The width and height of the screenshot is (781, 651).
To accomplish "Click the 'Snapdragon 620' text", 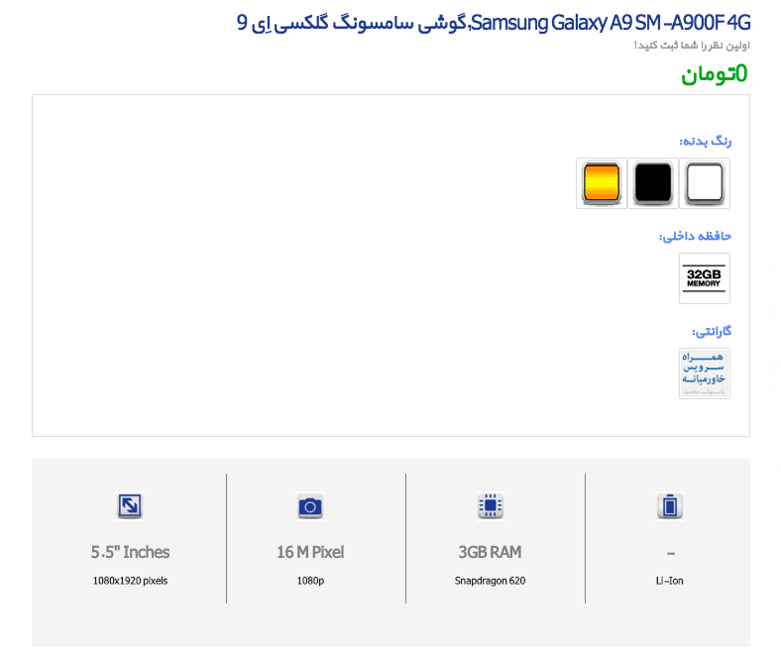I will click(491, 581).
